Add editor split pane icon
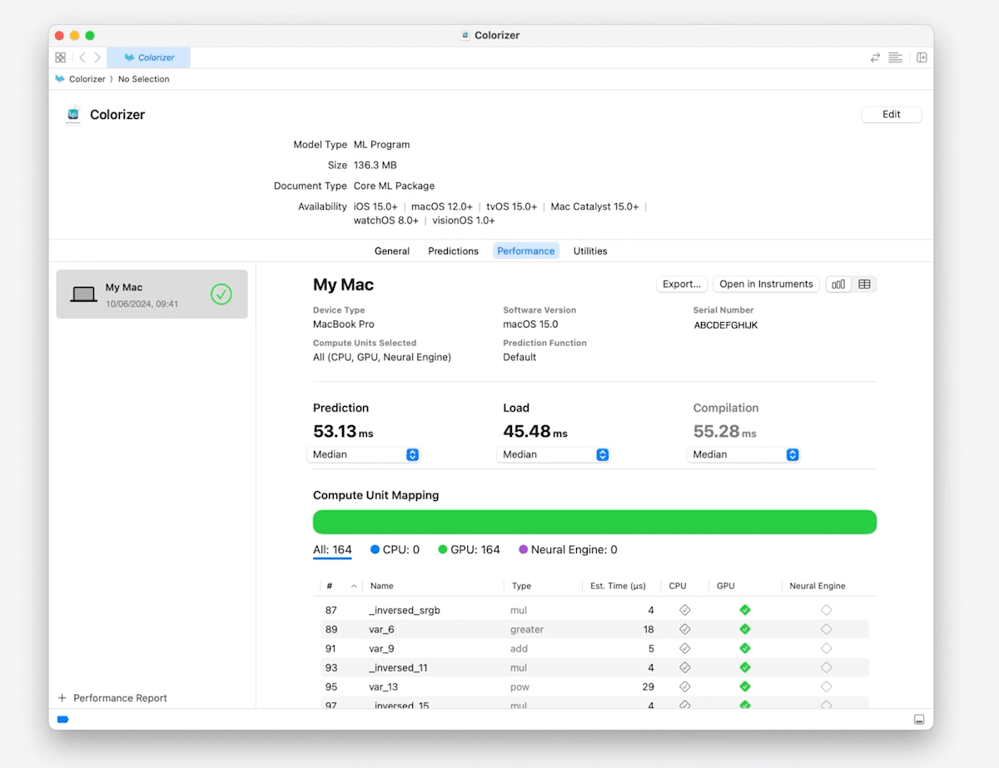999x768 pixels. pos(922,57)
